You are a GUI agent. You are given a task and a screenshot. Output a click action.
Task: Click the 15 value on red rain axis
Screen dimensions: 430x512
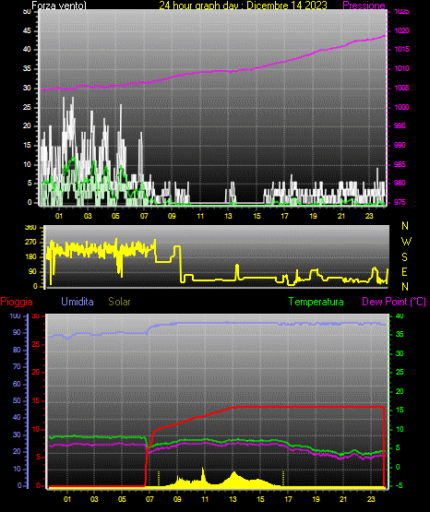pyautogui.click(x=36, y=400)
